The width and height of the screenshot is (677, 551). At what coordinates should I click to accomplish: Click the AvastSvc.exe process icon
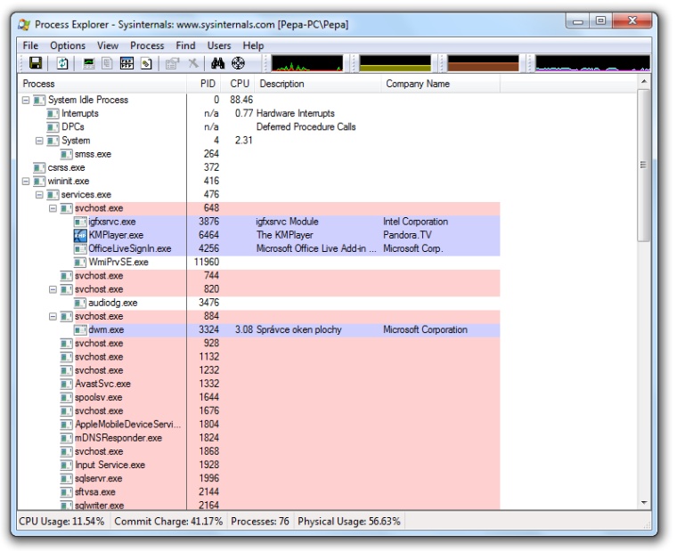pyautogui.click(x=67, y=384)
